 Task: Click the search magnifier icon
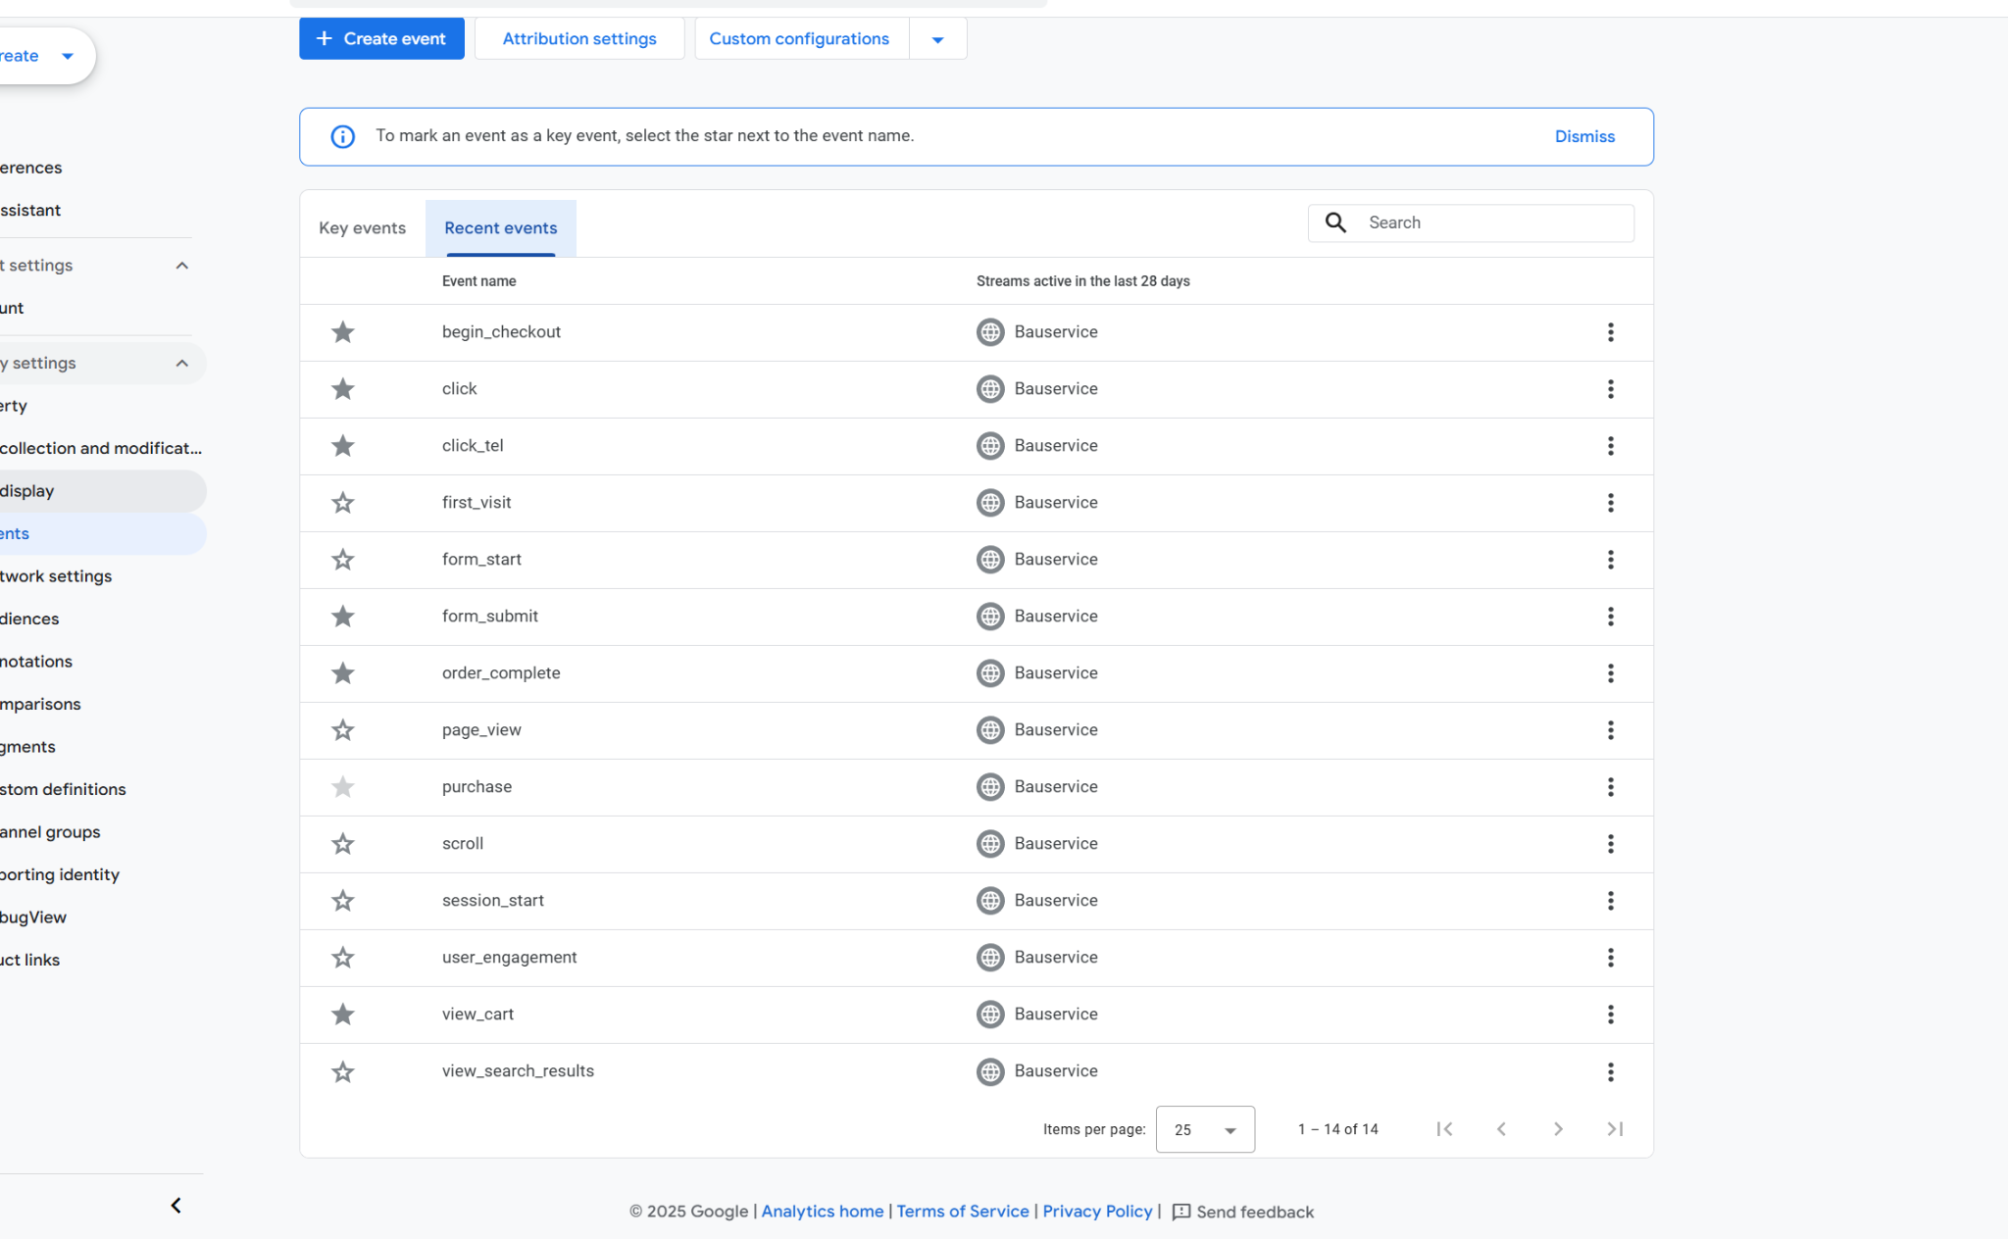pyautogui.click(x=1335, y=223)
